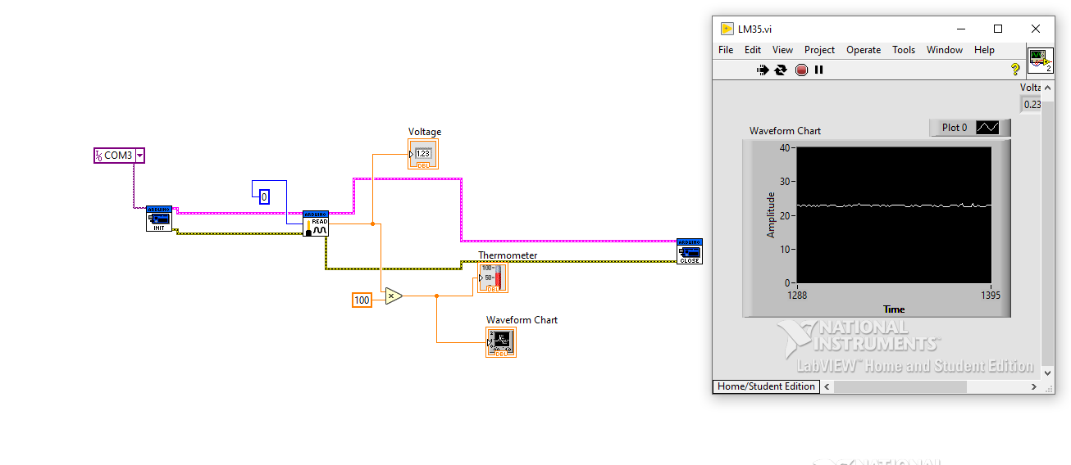Open the File menu
This screenshot has height=465, width=1071.
726,50
